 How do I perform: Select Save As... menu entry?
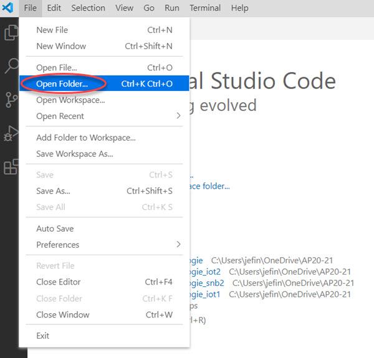[104, 191]
